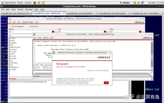164x103 pixels.
Task: Open terminal Search menu
Action: coord(20,10)
